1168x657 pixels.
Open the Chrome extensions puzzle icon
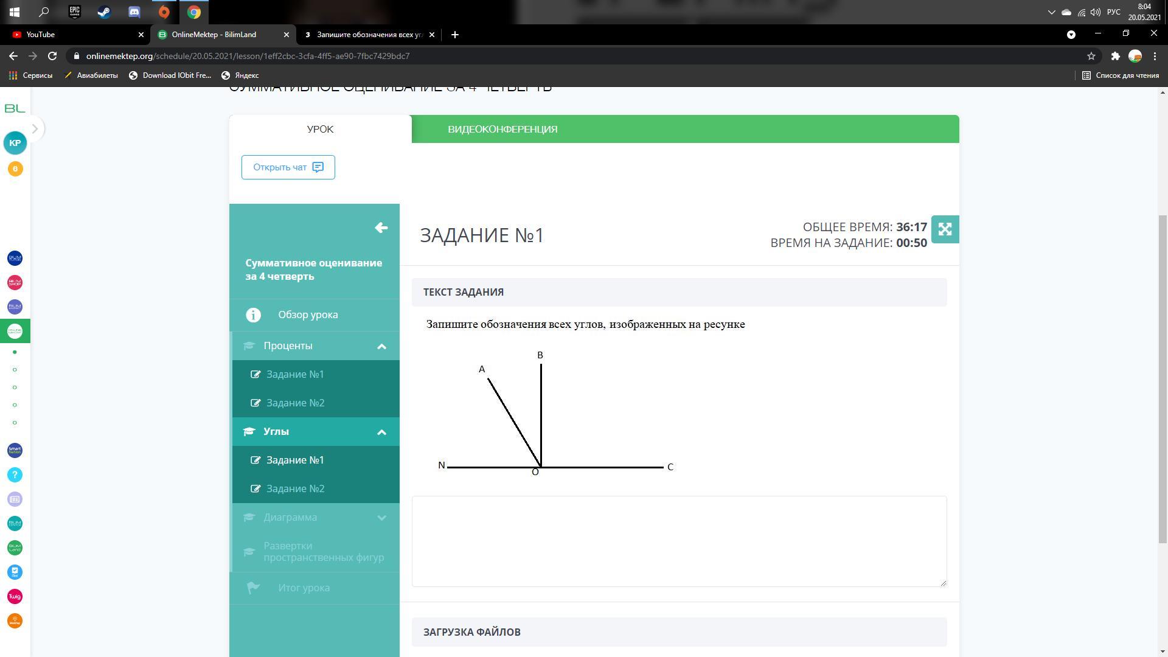pyautogui.click(x=1115, y=56)
